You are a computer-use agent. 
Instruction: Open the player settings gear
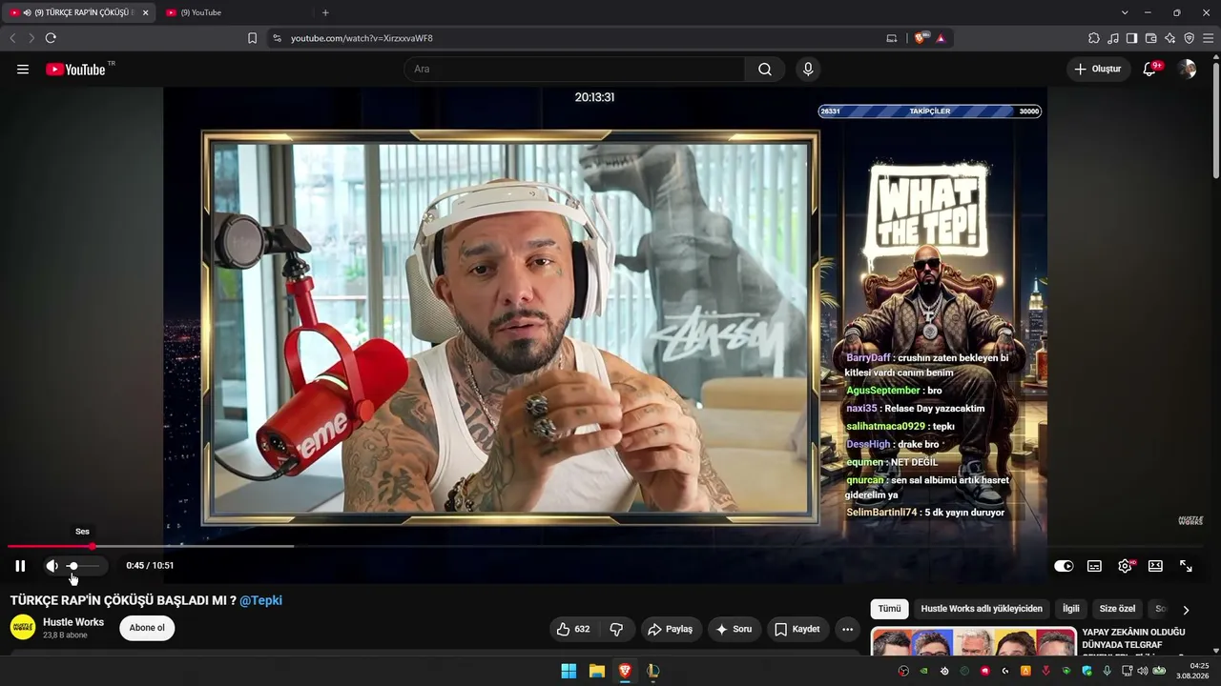[1125, 566]
